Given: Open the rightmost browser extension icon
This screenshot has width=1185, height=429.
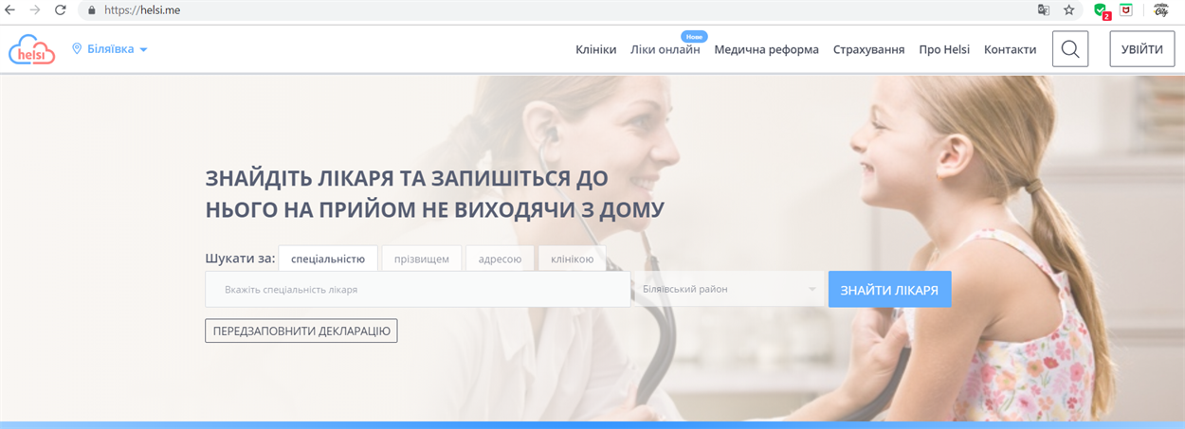Looking at the screenshot, I should (1159, 10).
